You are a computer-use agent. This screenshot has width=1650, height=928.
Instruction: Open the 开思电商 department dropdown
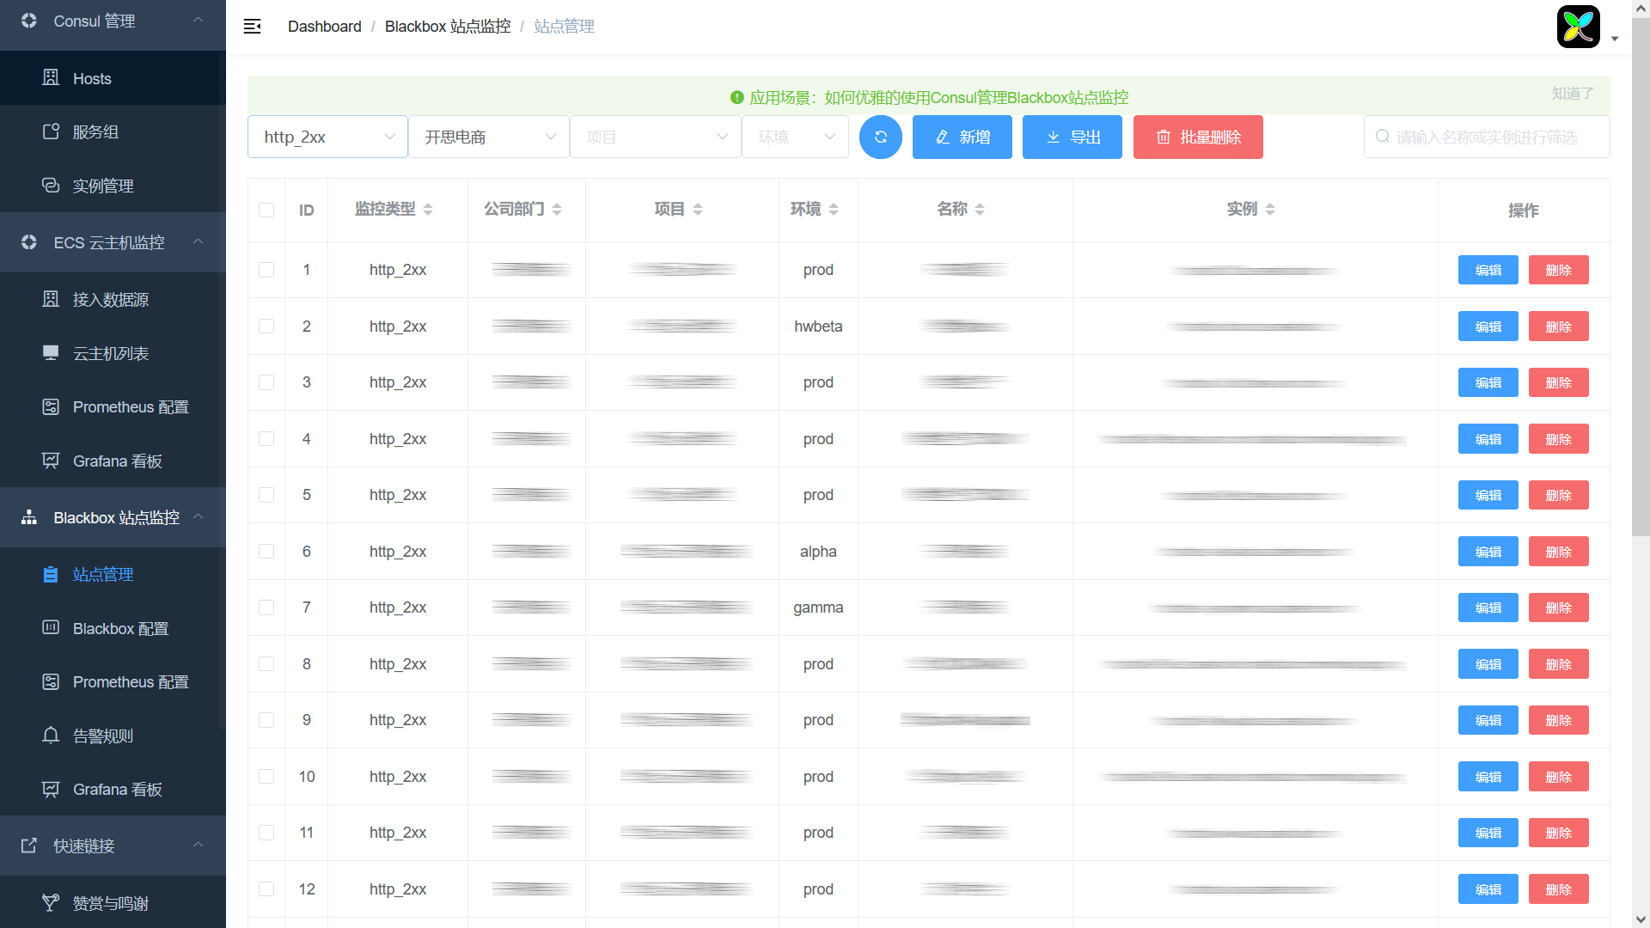tap(488, 137)
